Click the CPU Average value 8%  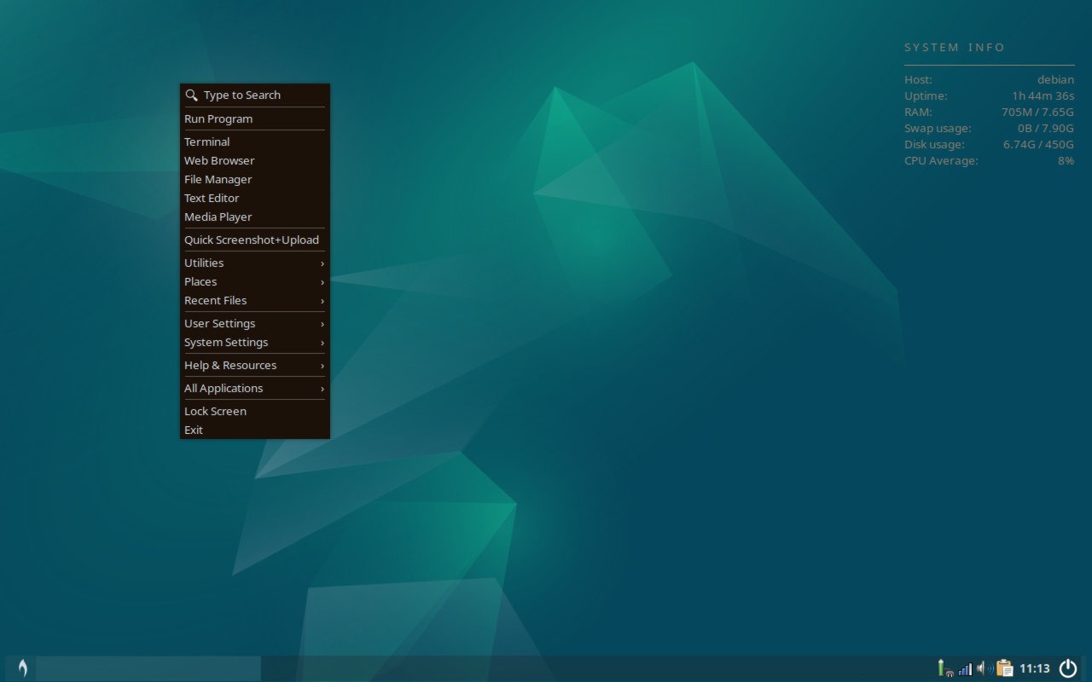(1066, 160)
